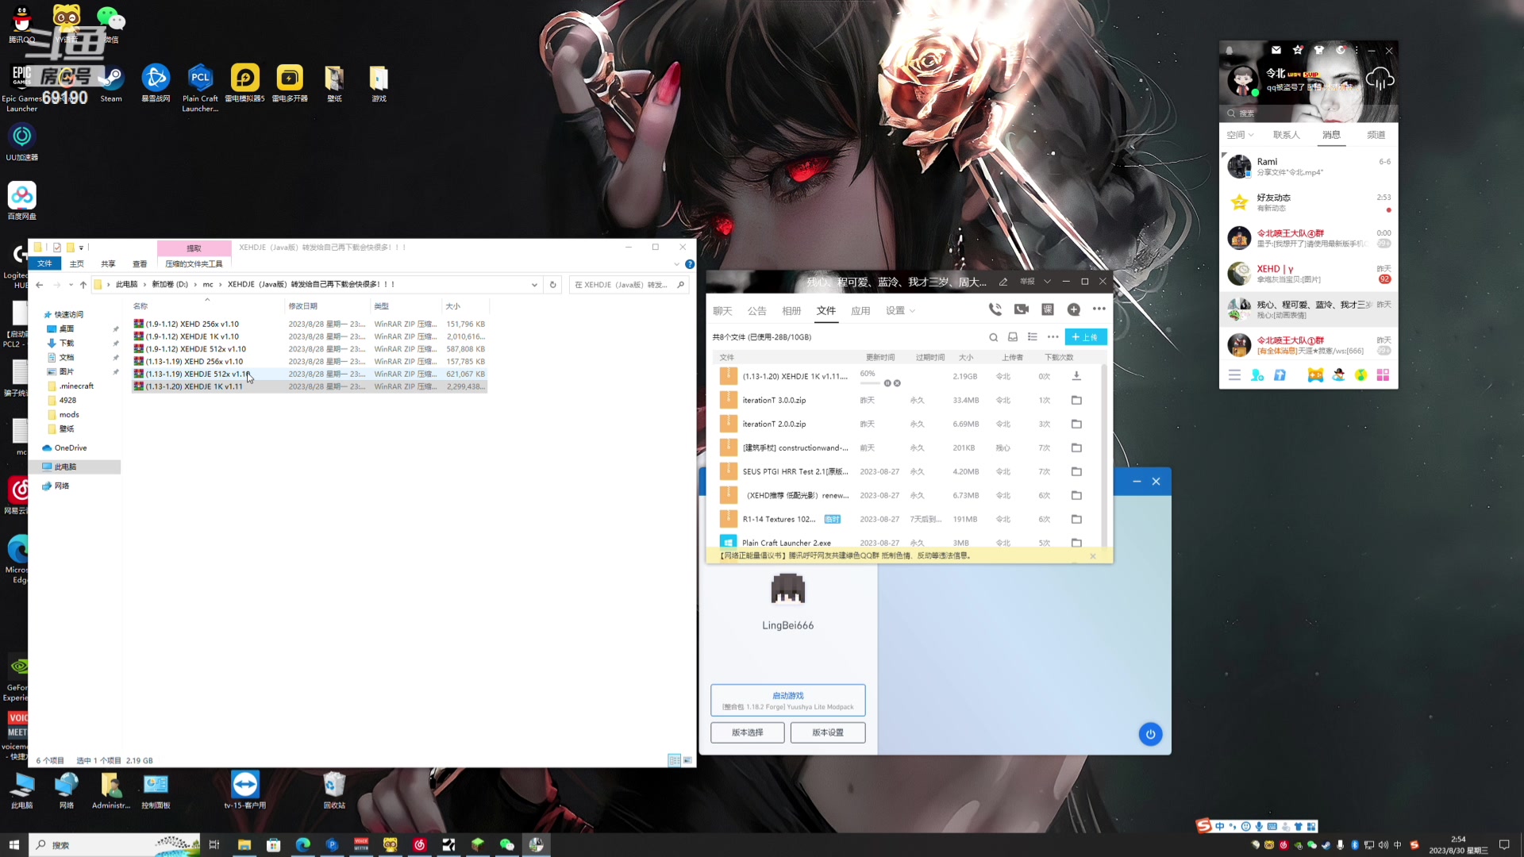Screen dimensions: 1524x857
Task: Switch to the group 公告 tab
Action: 757,311
